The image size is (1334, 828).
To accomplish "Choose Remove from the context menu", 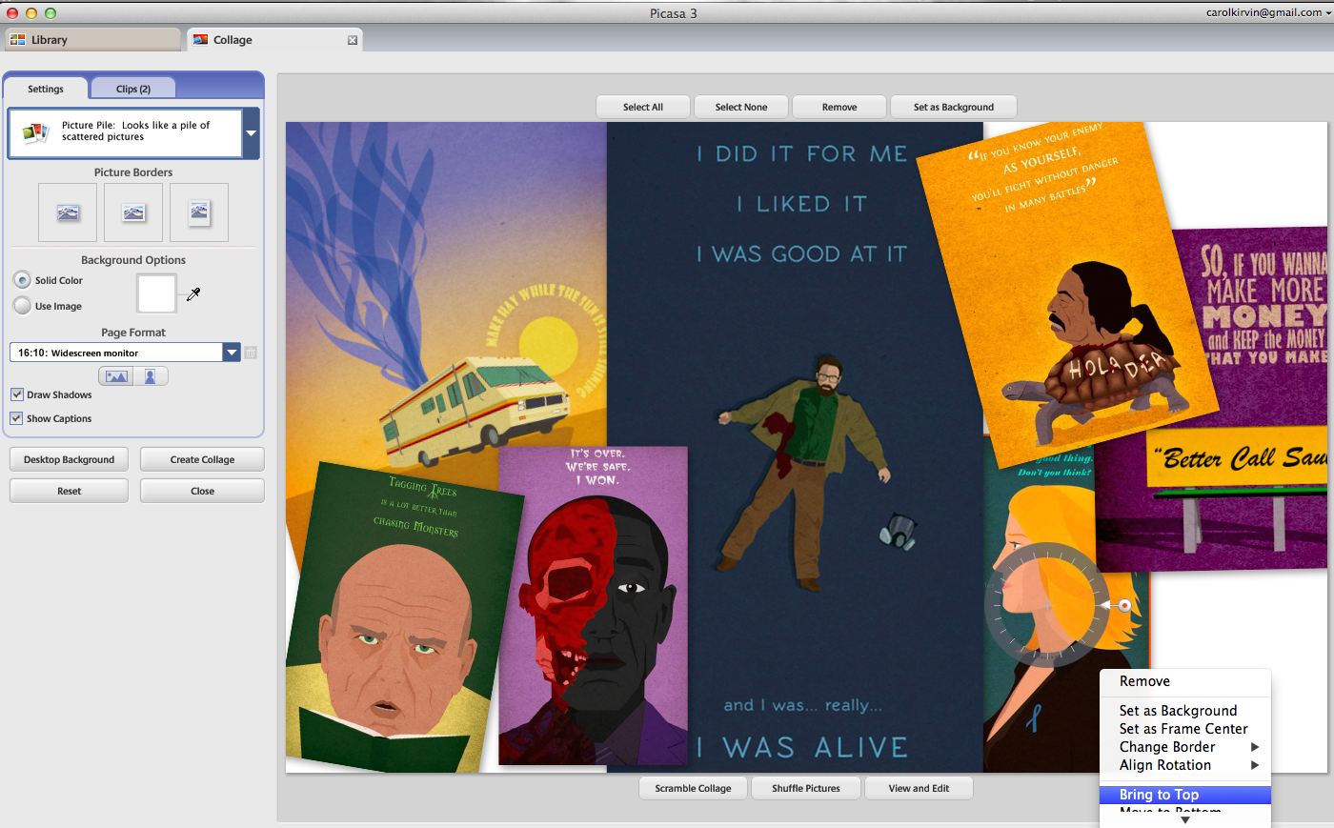I will [1185, 681].
